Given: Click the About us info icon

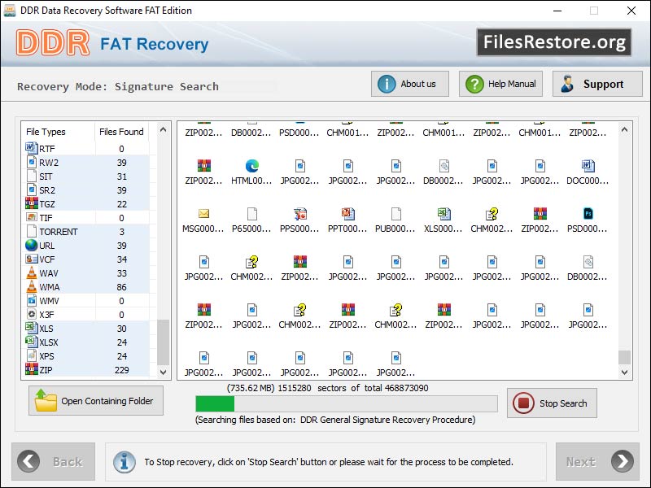Looking at the screenshot, I should point(383,83).
